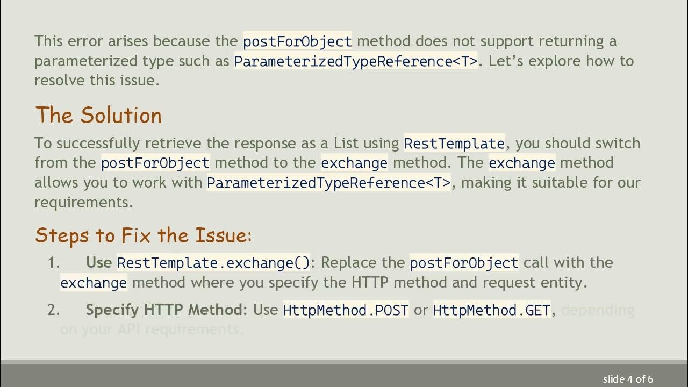This screenshot has width=688, height=387.
Task: Click the bold 'Specify HTTP Method' text
Action: (x=164, y=310)
